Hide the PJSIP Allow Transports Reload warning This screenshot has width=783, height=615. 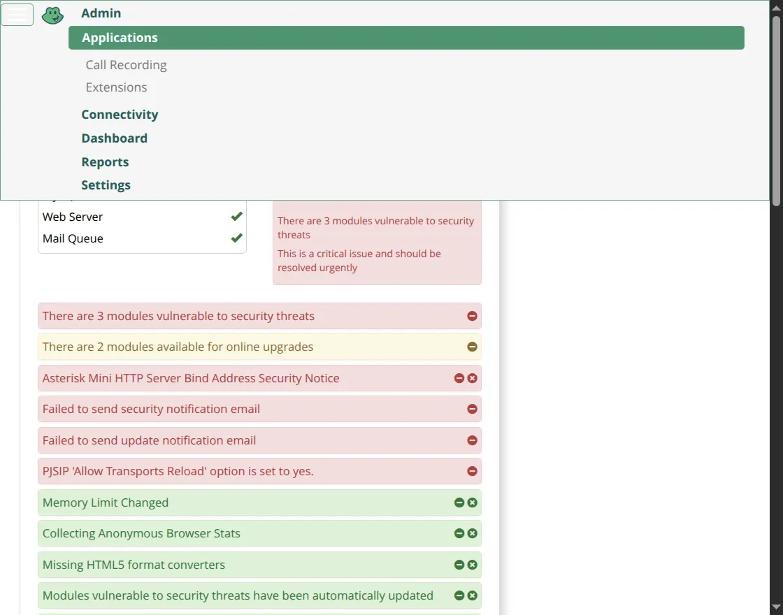point(472,470)
